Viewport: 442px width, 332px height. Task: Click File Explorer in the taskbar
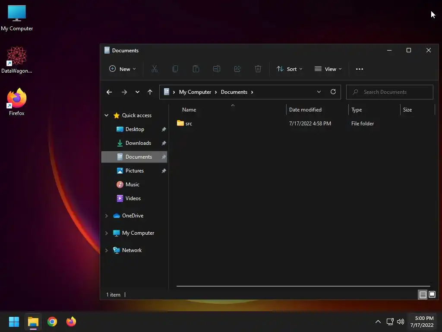33,322
